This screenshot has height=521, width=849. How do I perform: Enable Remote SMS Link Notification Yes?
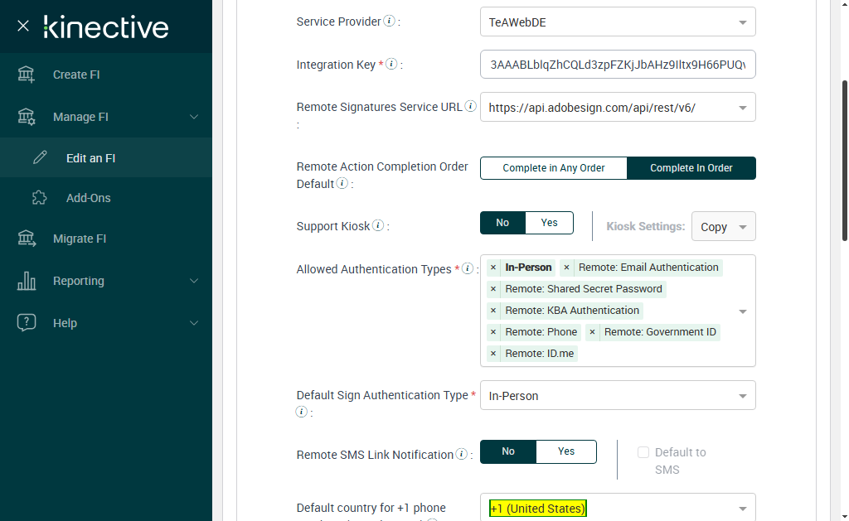click(566, 451)
